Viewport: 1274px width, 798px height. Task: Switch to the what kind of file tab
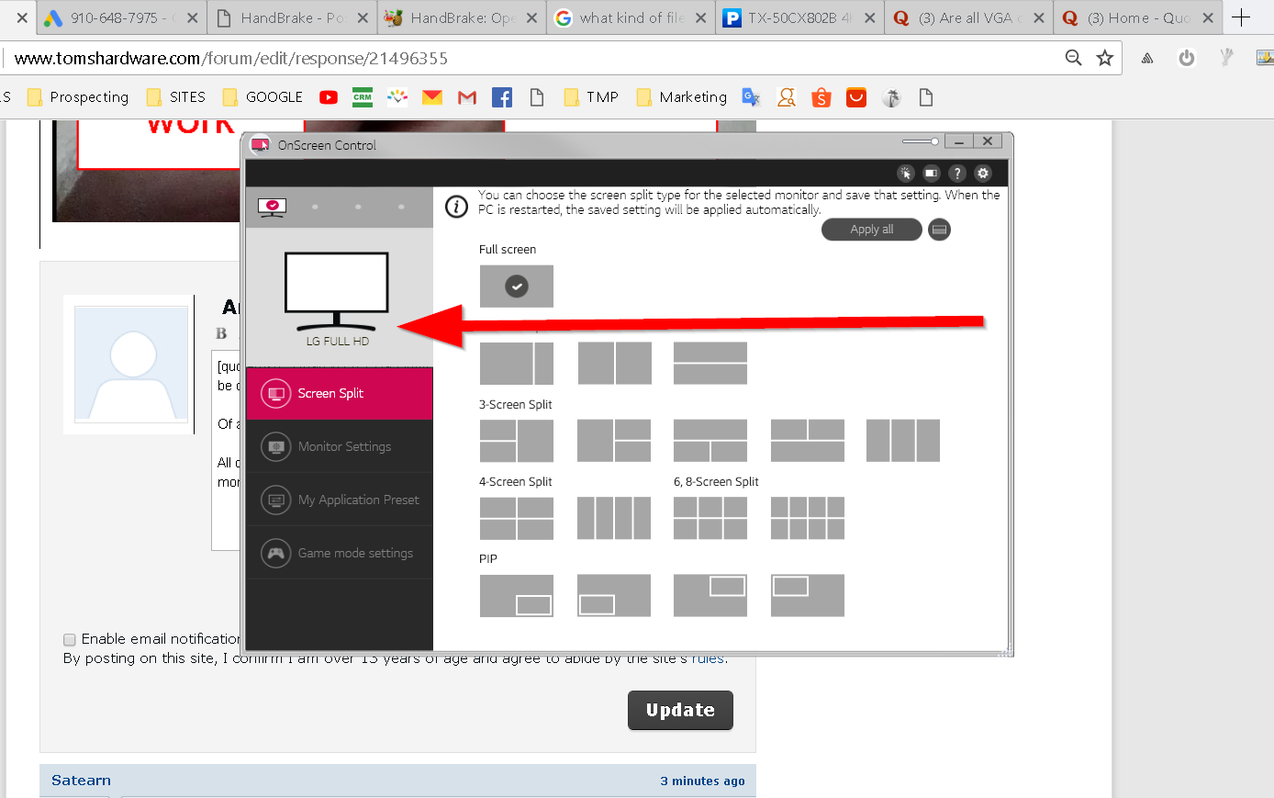point(631,17)
